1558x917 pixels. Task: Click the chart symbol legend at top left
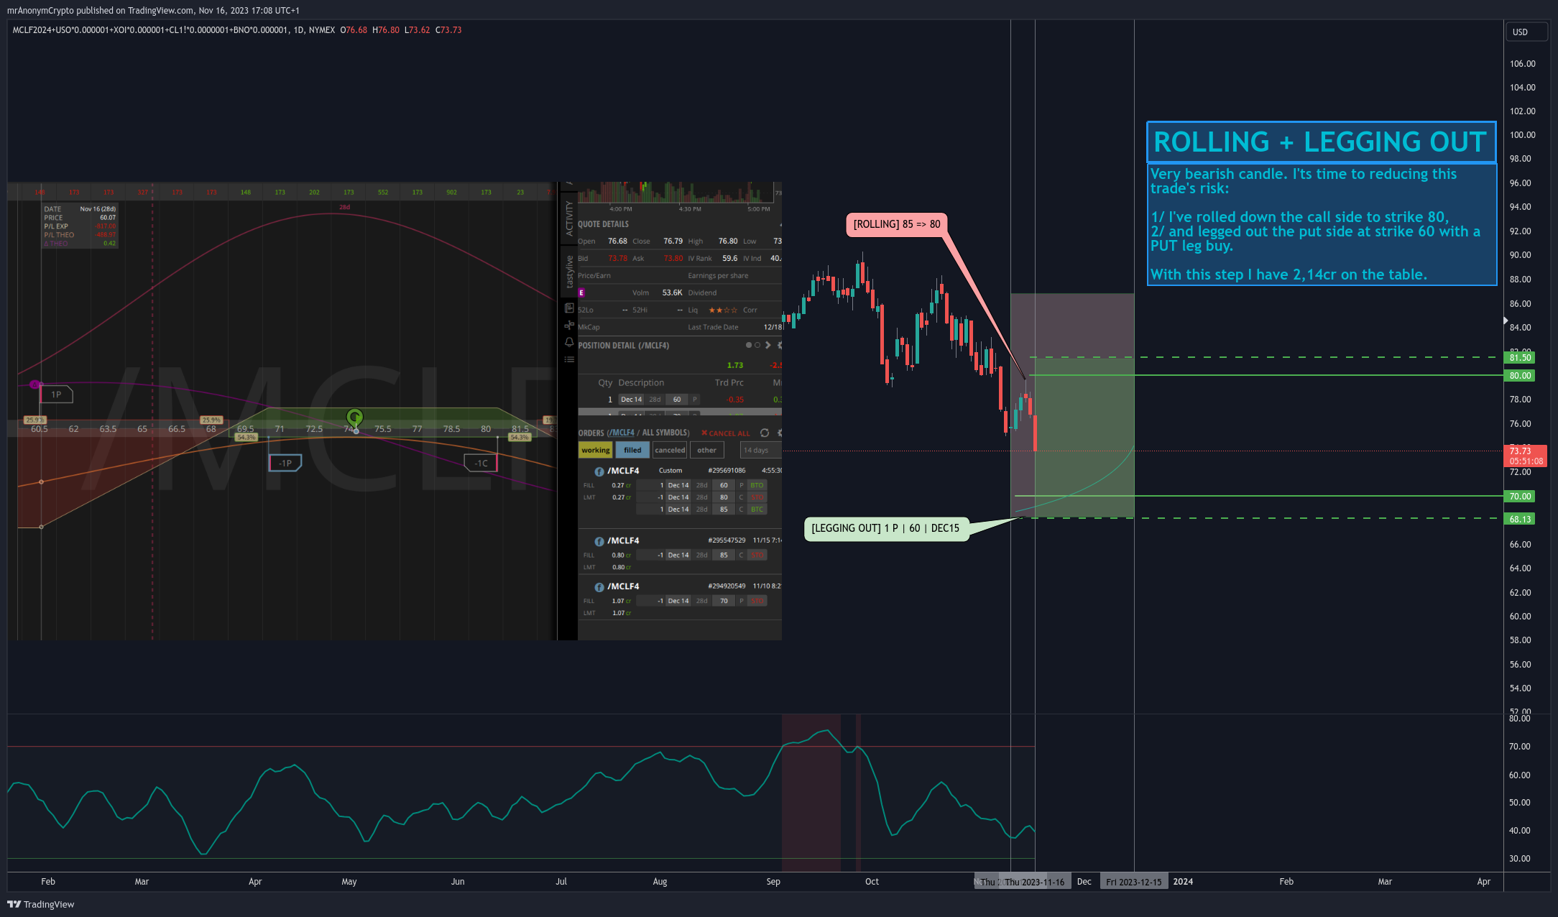173,30
